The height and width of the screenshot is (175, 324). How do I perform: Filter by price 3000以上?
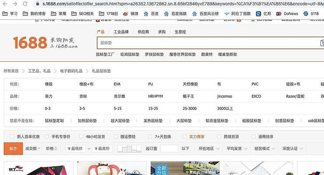click(225, 108)
